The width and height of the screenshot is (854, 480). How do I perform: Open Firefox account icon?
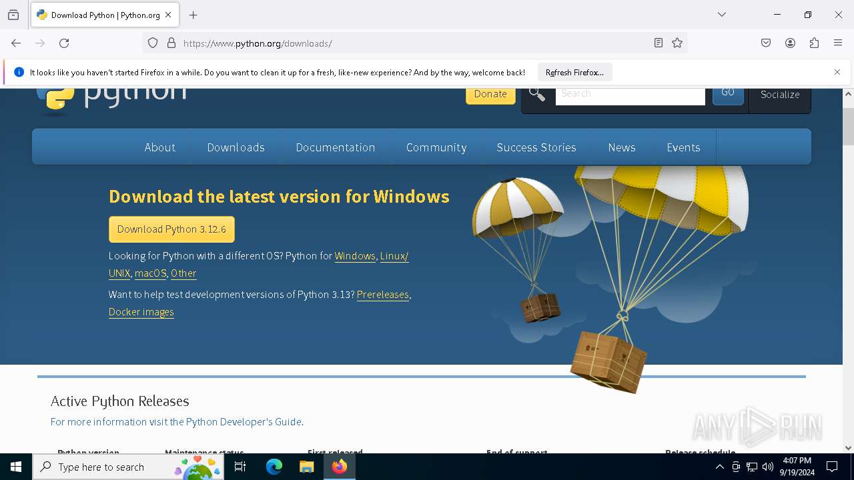(x=790, y=43)
